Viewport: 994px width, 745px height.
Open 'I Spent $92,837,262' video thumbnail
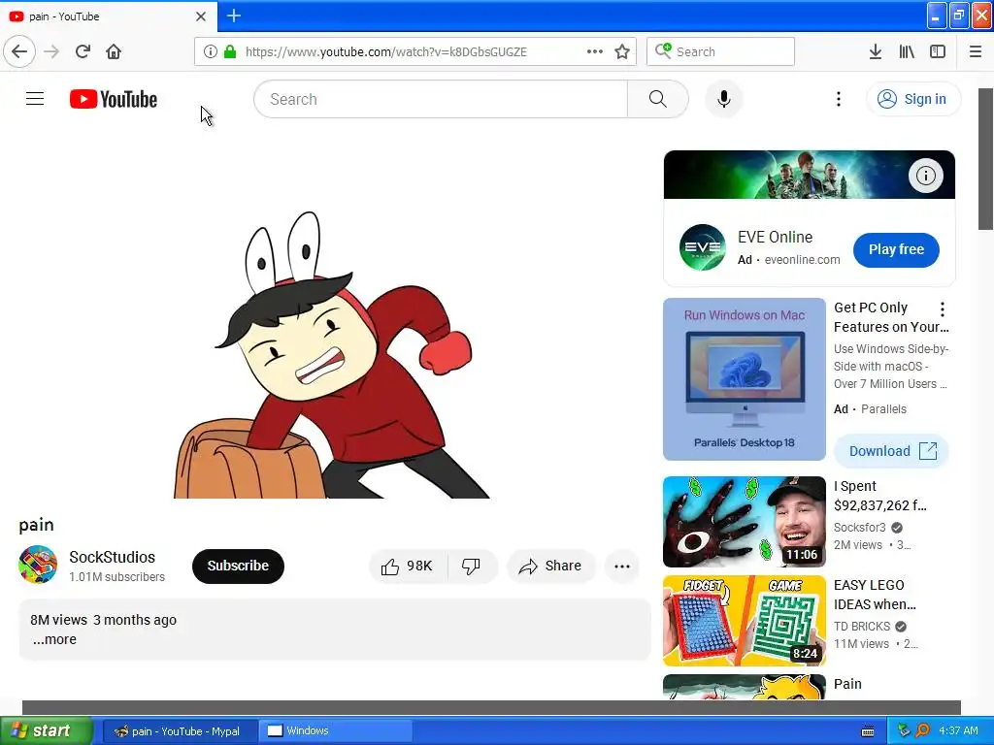pyautogui.click(x=745, y=521)
